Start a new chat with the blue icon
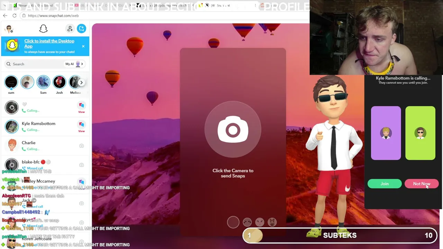The height and width of the screenshot is (249, 443). click(x=82, y=29)
